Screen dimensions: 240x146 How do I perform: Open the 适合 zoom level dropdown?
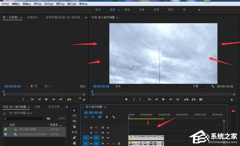click(x=122, y=86)
